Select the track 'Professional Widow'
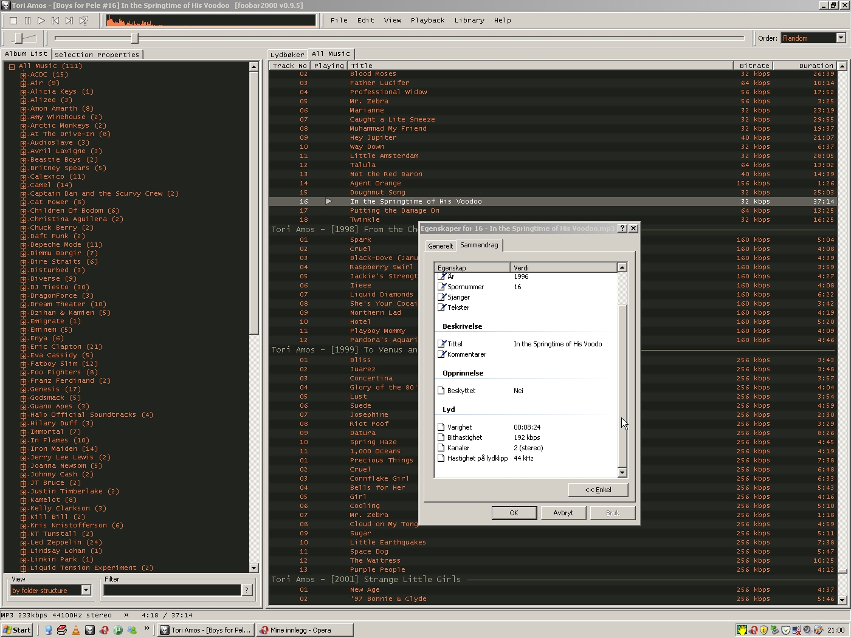The width and height of the screenshot is (851, 638). tap(388, 92)
